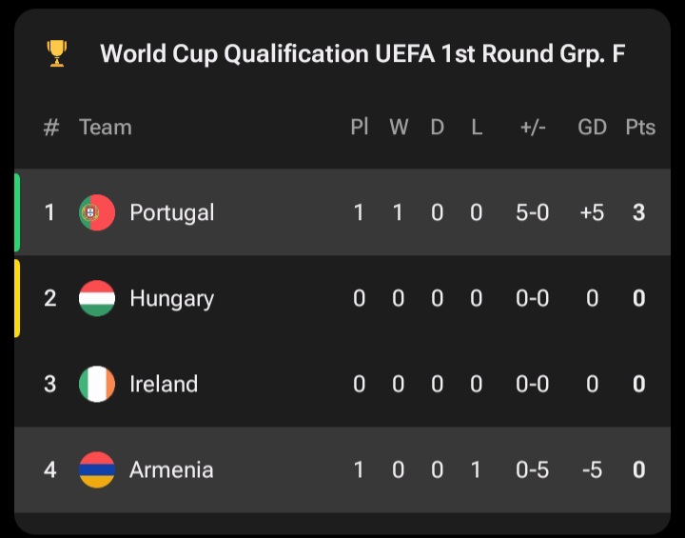Click the yellow playoff marker beside Hungary
Viewport: 685px width, 538px height.
pyautogui.click(x=17, y=298)
